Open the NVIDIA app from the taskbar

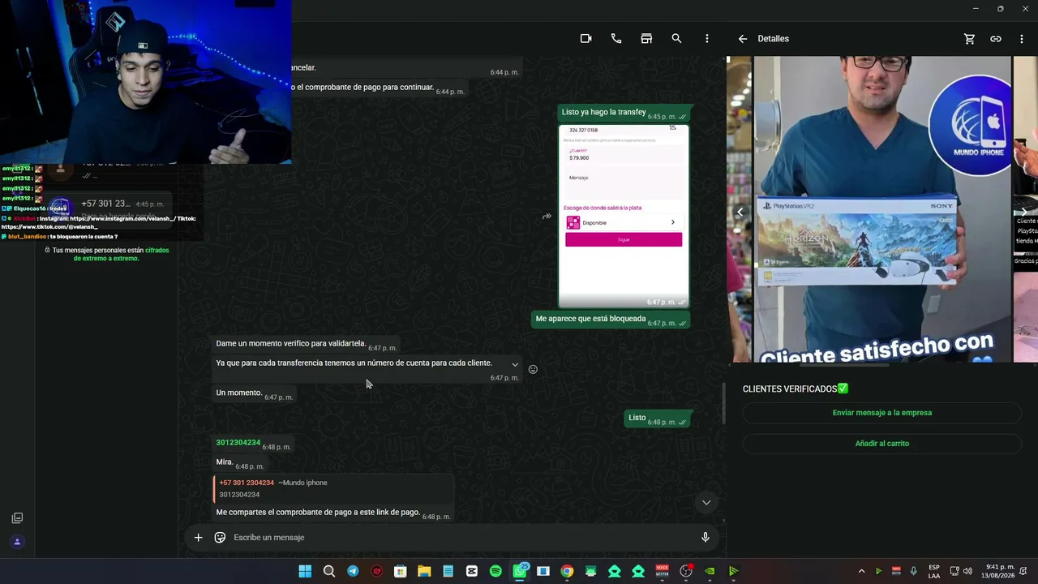710,571
